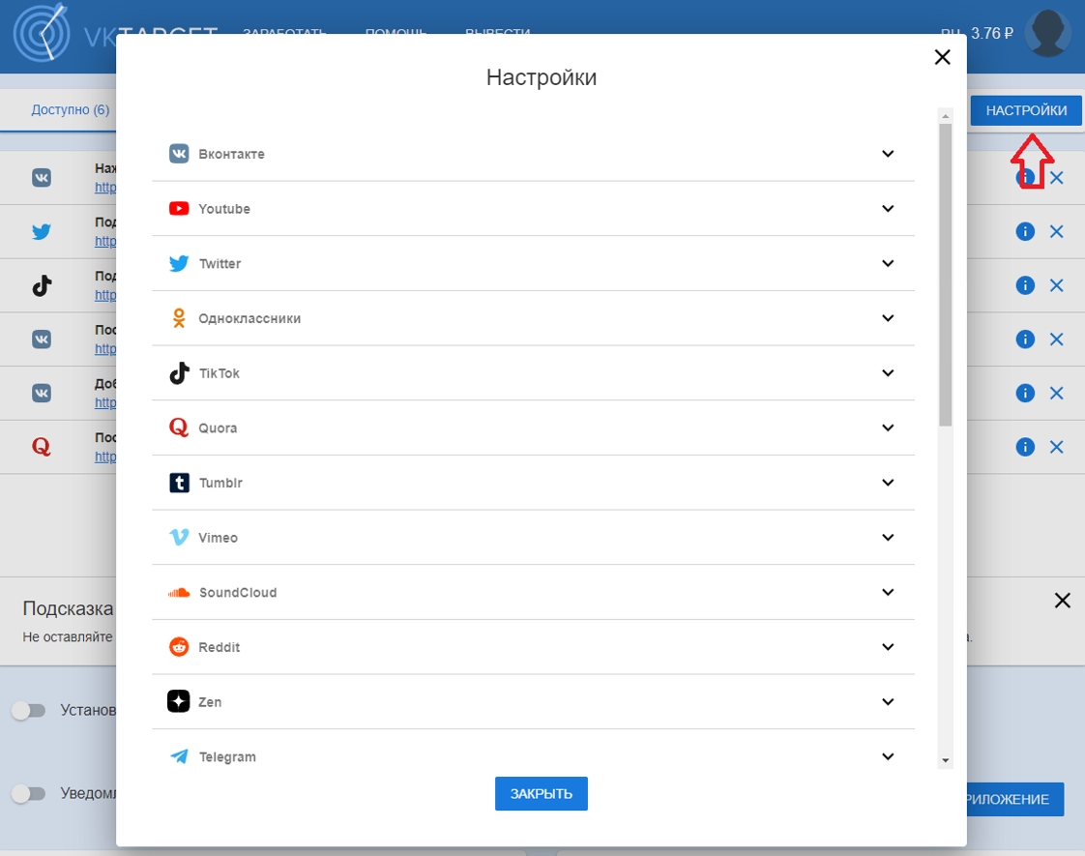This screenshot has height=856, width=1085.
Task: Click the Twitter bird icon in settings
Action: point(179,264)
